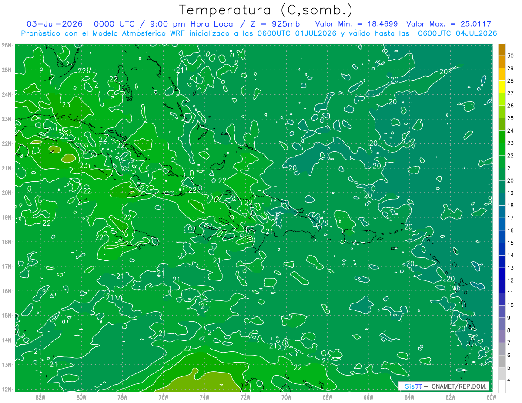
Task: Click the 80W longitude axis label
Action: click(81, 397)
